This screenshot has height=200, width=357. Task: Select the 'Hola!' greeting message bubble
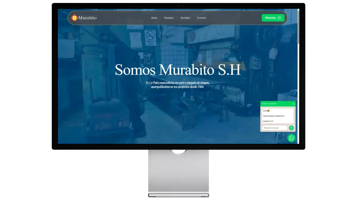point(266,111)
